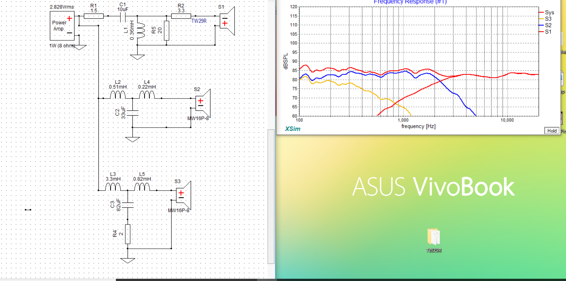
Task: Select capacitor C2 33uF
Action: click(x=132, y=113)
